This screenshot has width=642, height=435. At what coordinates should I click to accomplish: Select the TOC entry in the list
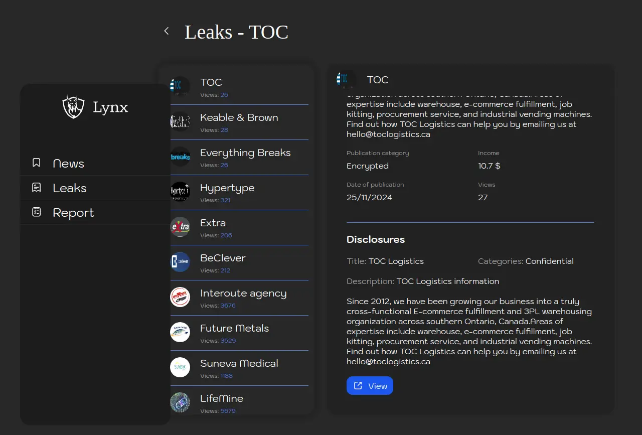tap(211, 83)
